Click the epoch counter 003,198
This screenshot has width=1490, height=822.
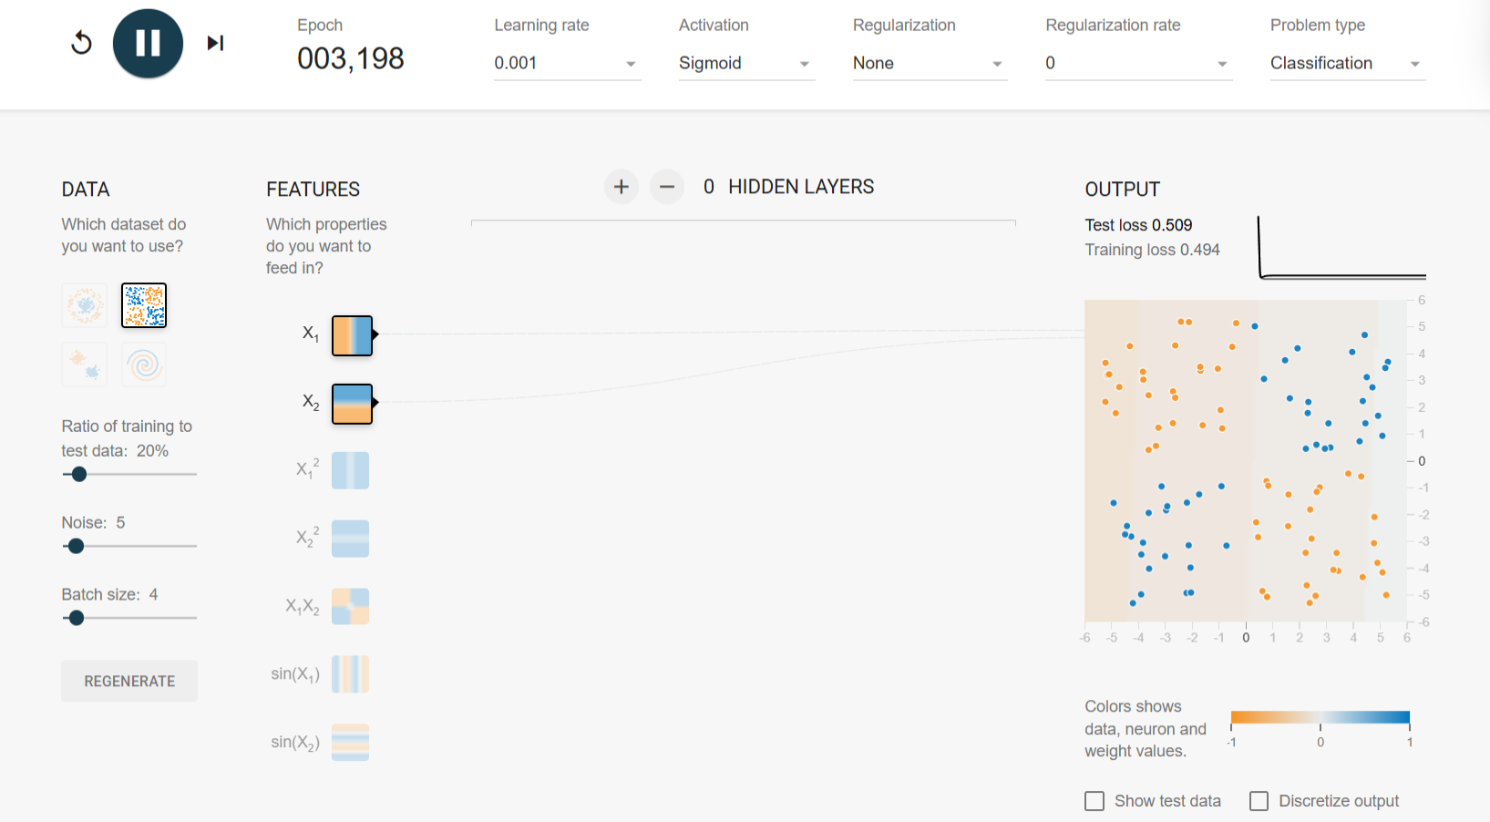[351, 59]
